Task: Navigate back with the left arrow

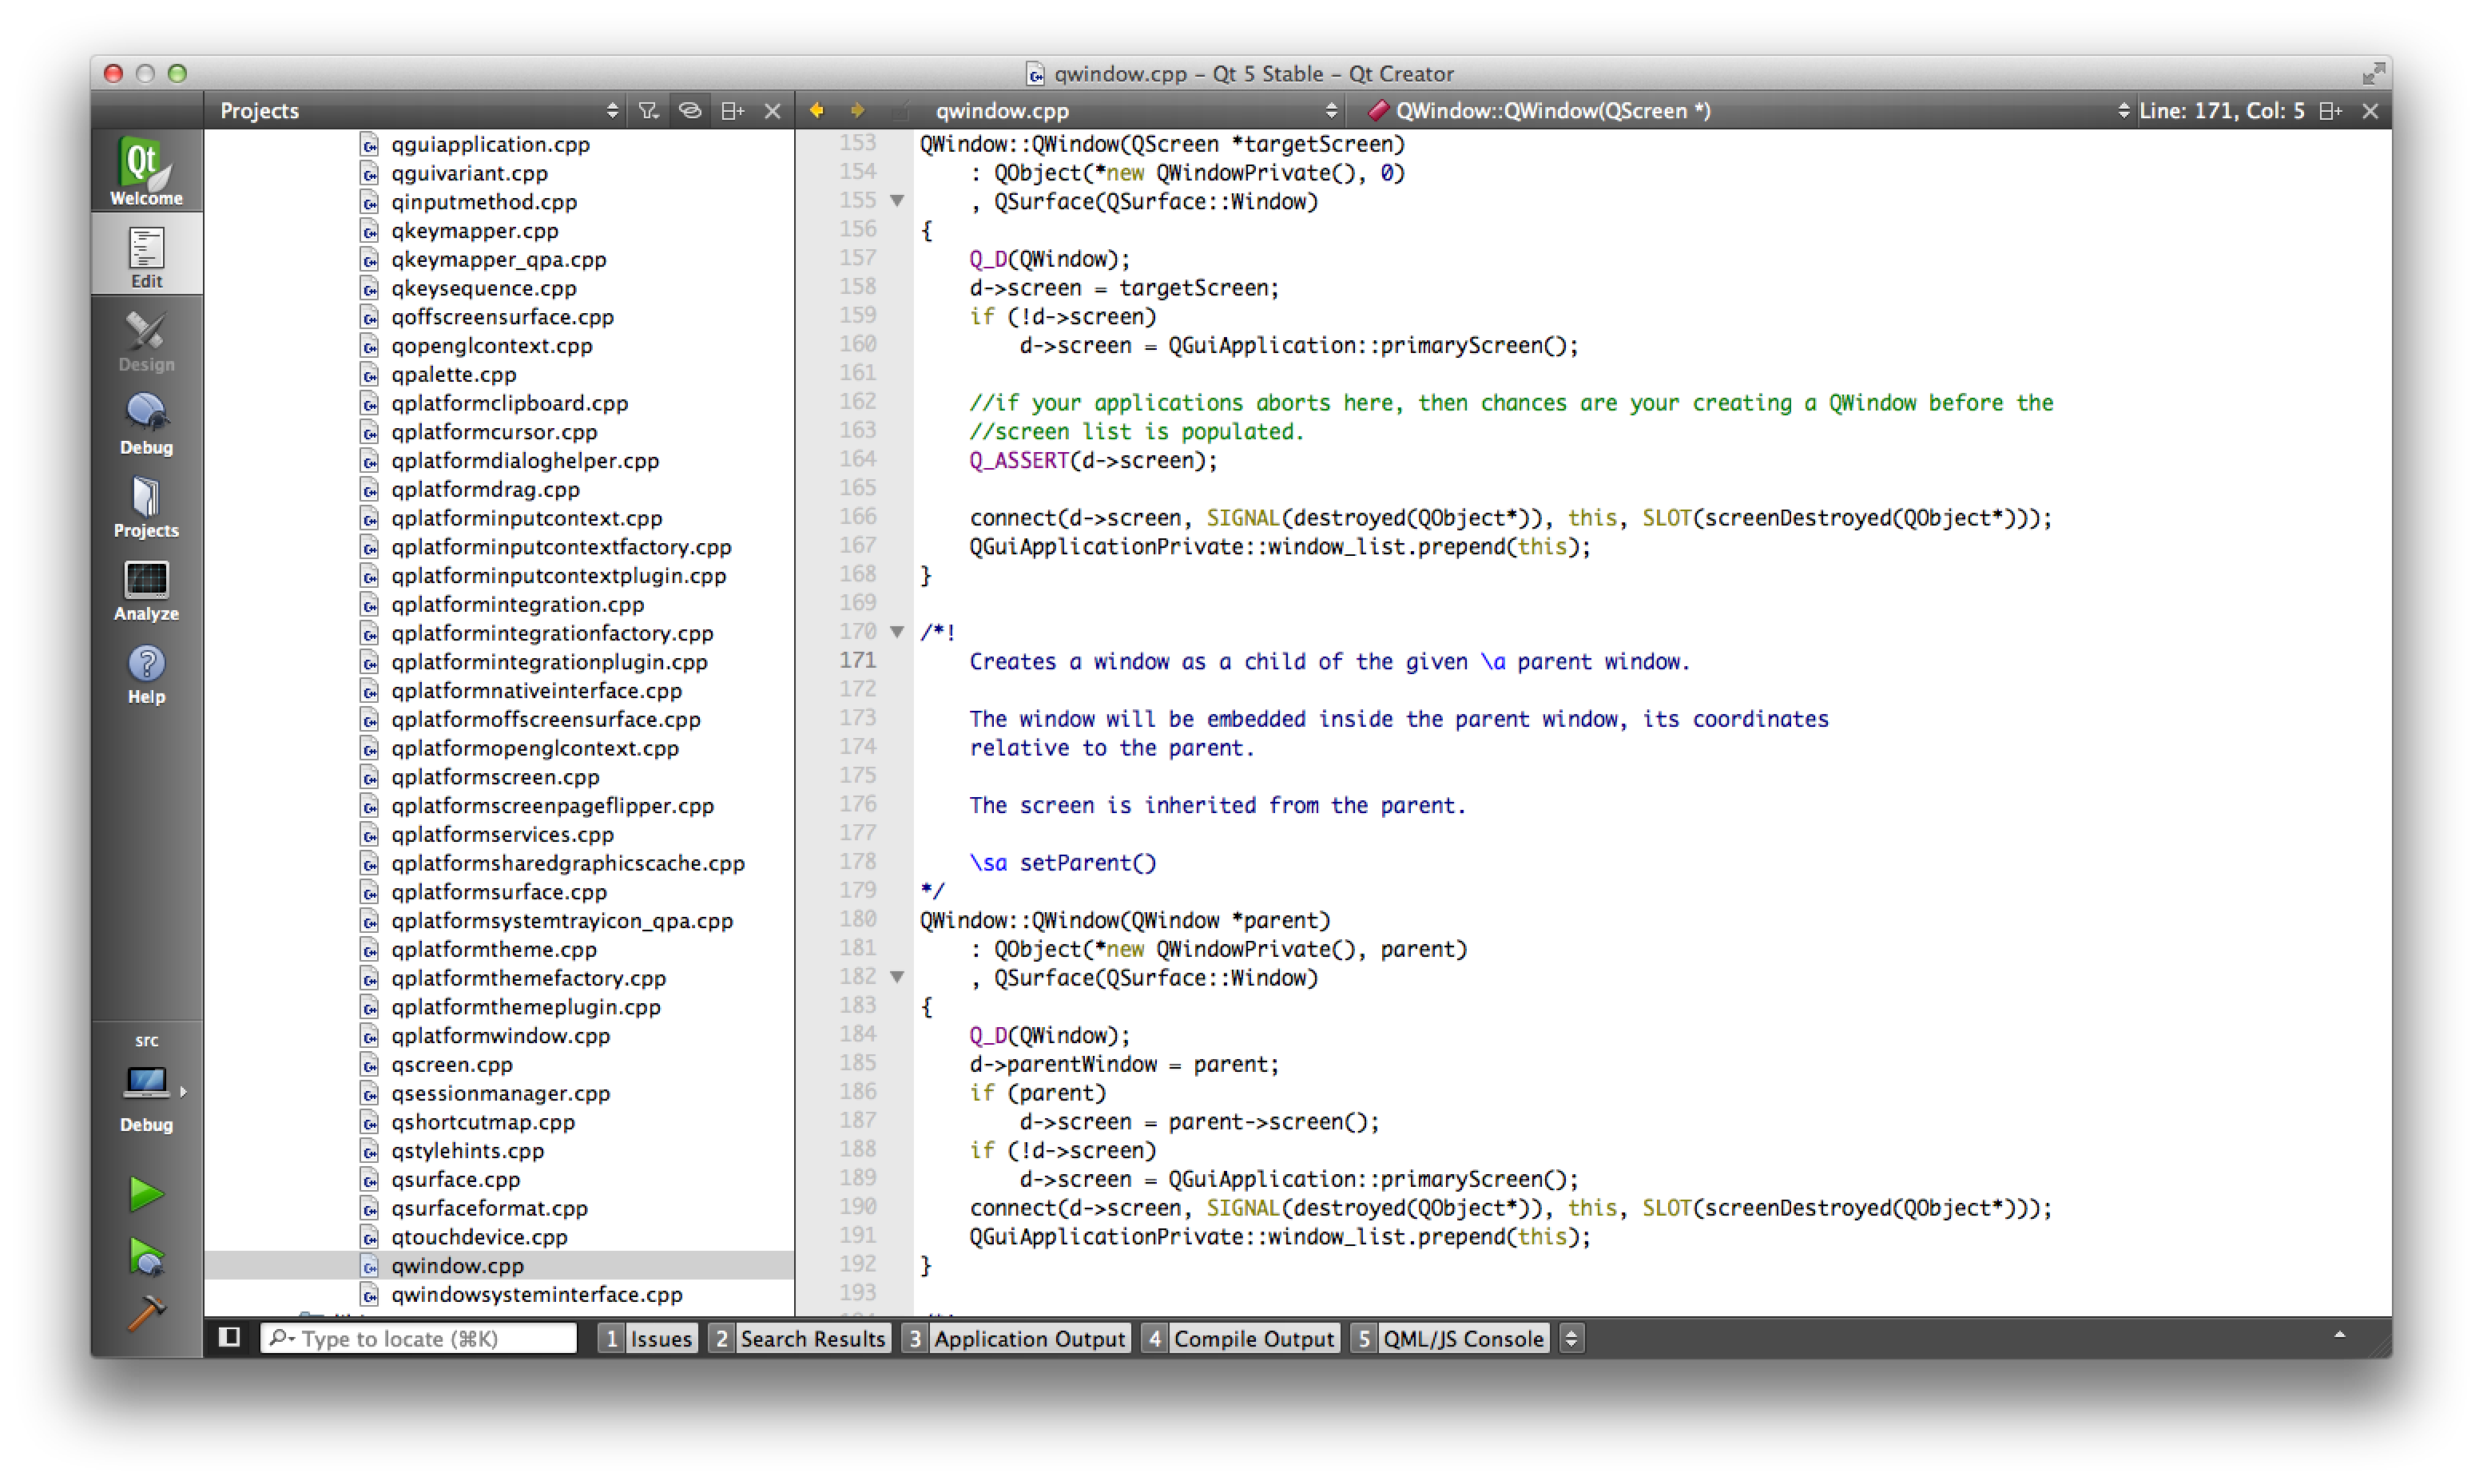Action: [x=815, y=110]
